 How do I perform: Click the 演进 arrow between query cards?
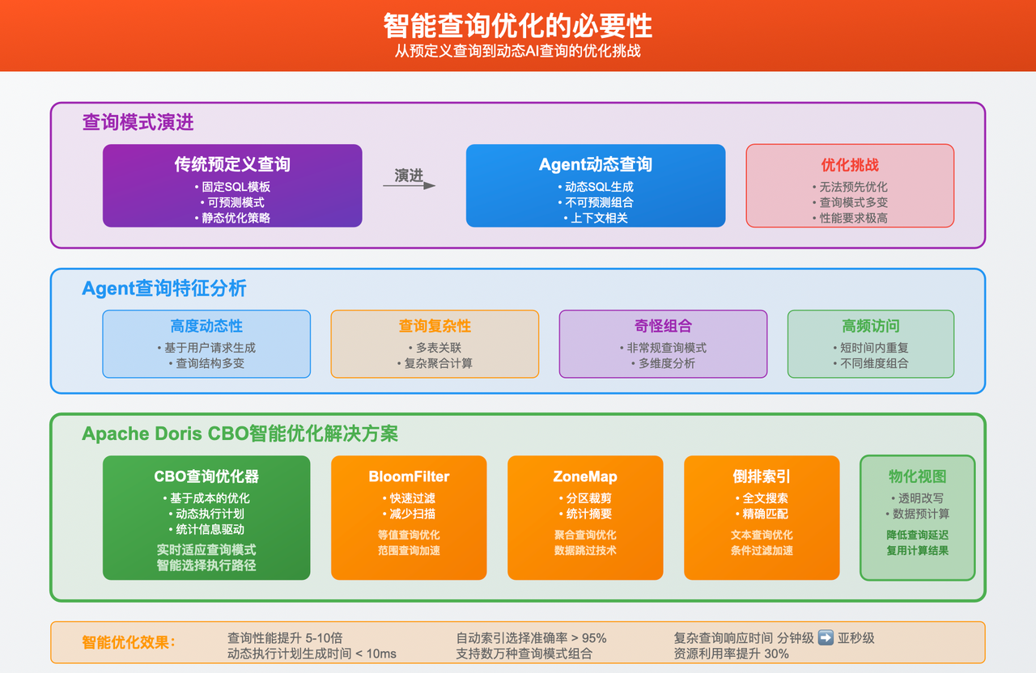(408, 180)
